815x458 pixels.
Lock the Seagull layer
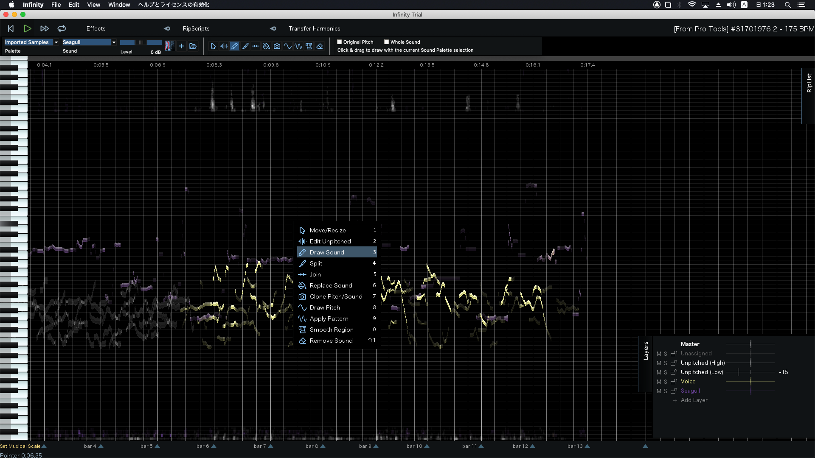point(674,391)
